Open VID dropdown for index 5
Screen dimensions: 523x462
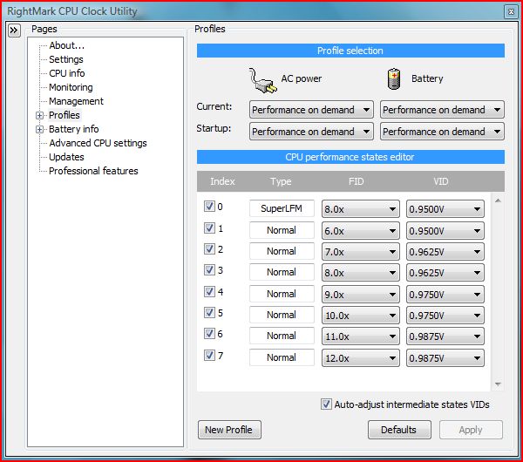(445, 316)
